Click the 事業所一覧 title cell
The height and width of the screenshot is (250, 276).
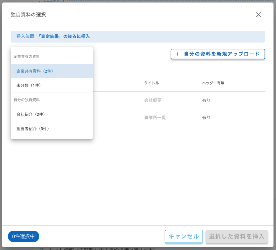(155, 117)
